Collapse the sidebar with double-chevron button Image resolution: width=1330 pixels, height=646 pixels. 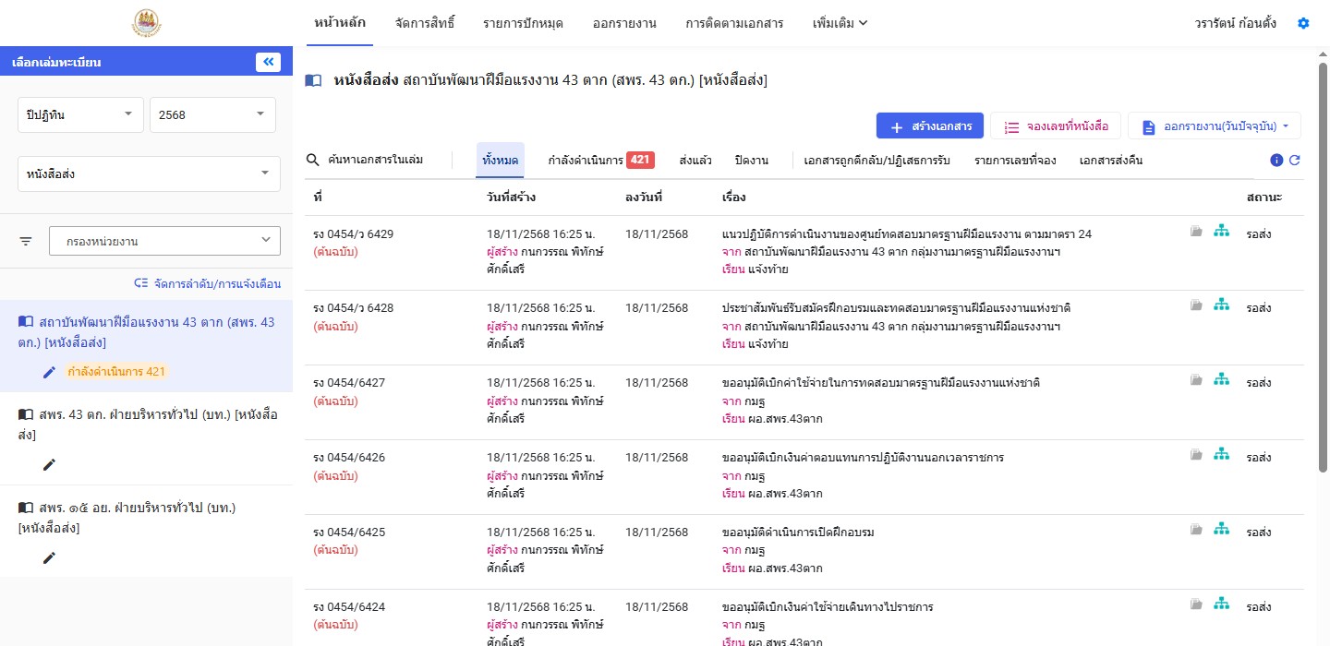pos(268,62)
